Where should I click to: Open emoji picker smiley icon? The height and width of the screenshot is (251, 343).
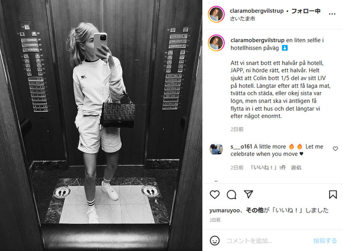pos(214,240)
